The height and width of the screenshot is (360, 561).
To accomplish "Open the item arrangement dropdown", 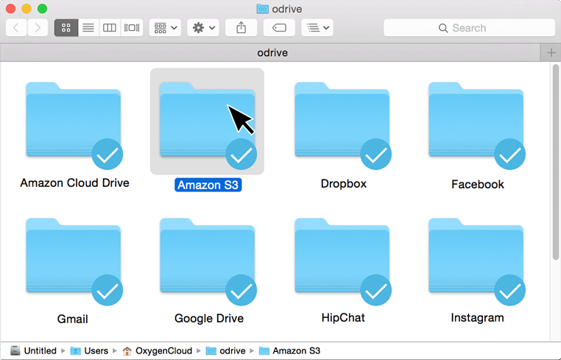I will (166, 27).
